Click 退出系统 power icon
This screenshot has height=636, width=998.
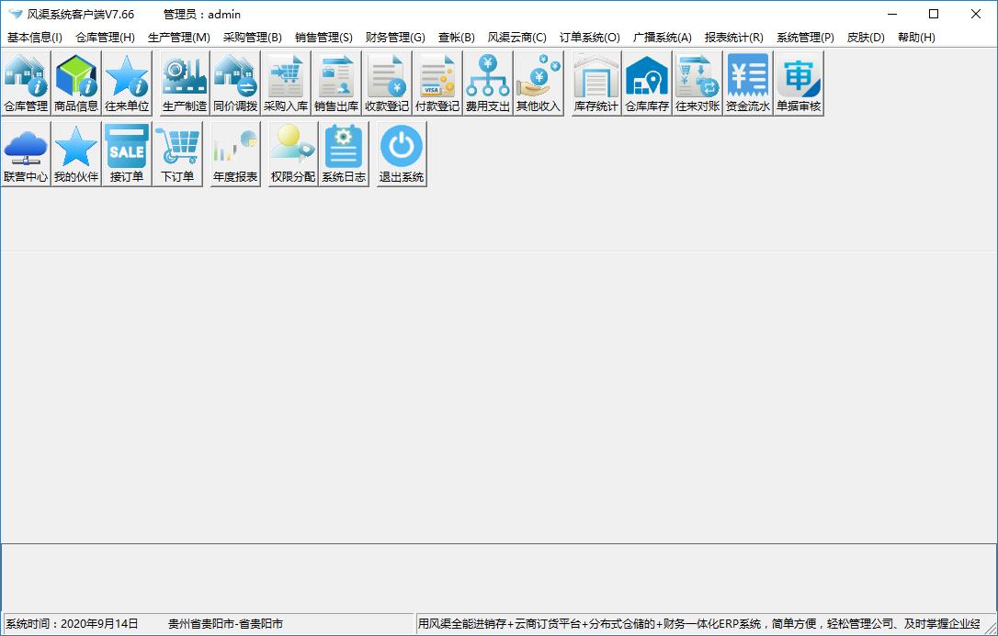tap(402, 154)
